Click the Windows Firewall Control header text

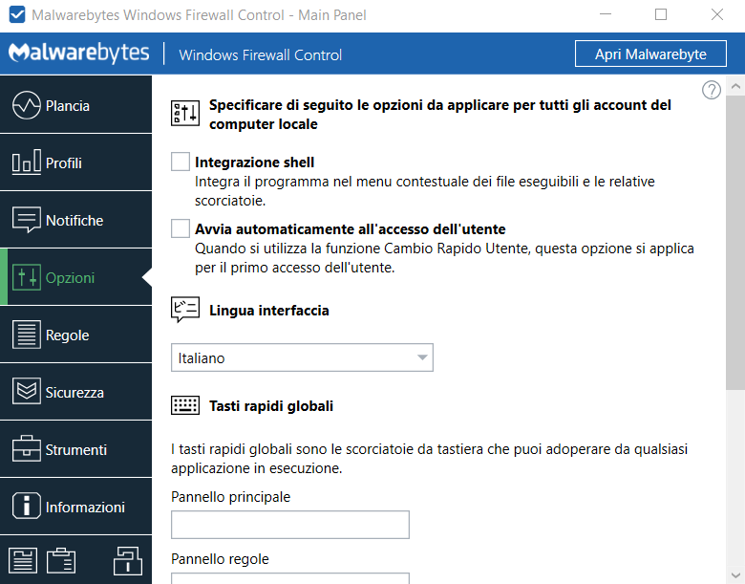coord(261,55)
